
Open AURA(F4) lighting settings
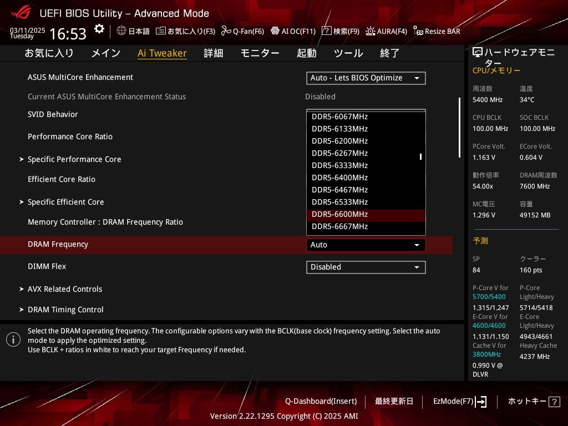click(x=371, y=31)
